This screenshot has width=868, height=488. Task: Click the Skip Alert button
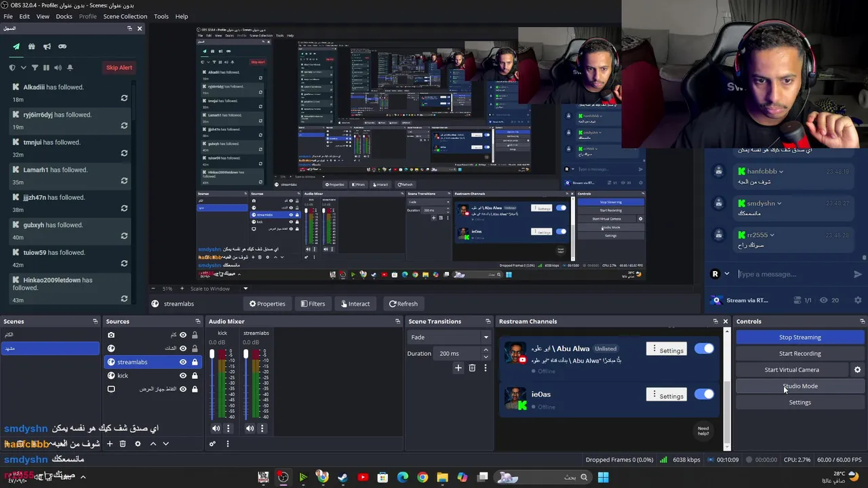click(x=119, y=68)
